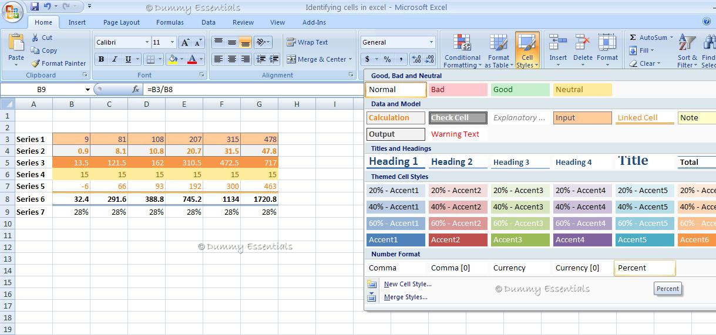Switch to the Page Layout tab
This screenshot has width=716, height=335.
click(122, 22)
